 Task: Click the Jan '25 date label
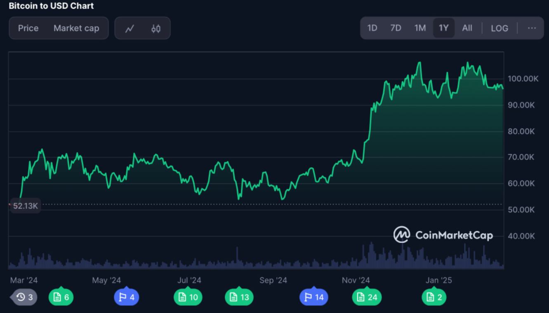(439, 280)
